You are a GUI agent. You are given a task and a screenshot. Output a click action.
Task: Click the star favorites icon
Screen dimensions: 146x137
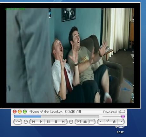point(114,122)
